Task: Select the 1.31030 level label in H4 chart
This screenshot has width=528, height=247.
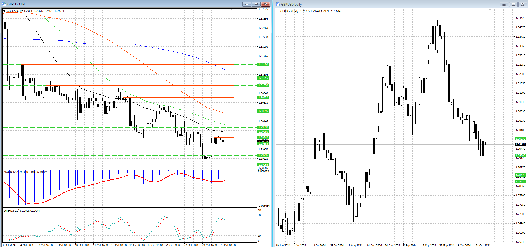Action: (263, 85)
